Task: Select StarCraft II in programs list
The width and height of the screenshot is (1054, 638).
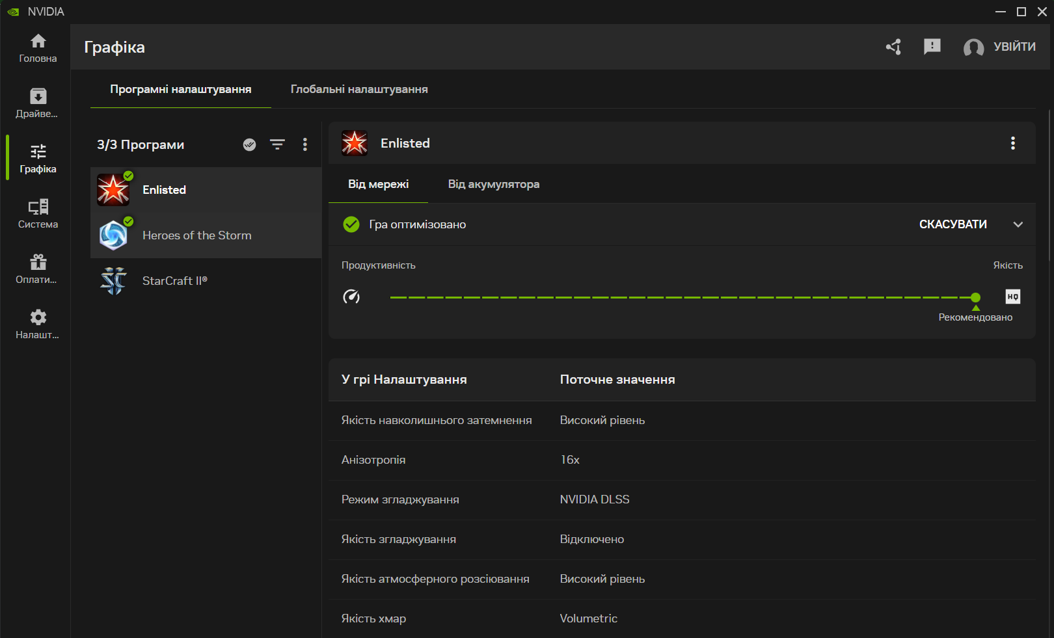Action: 206,281
